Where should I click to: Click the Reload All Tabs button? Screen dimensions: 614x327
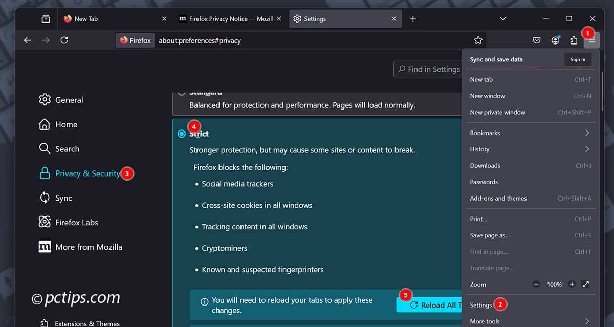429,305
